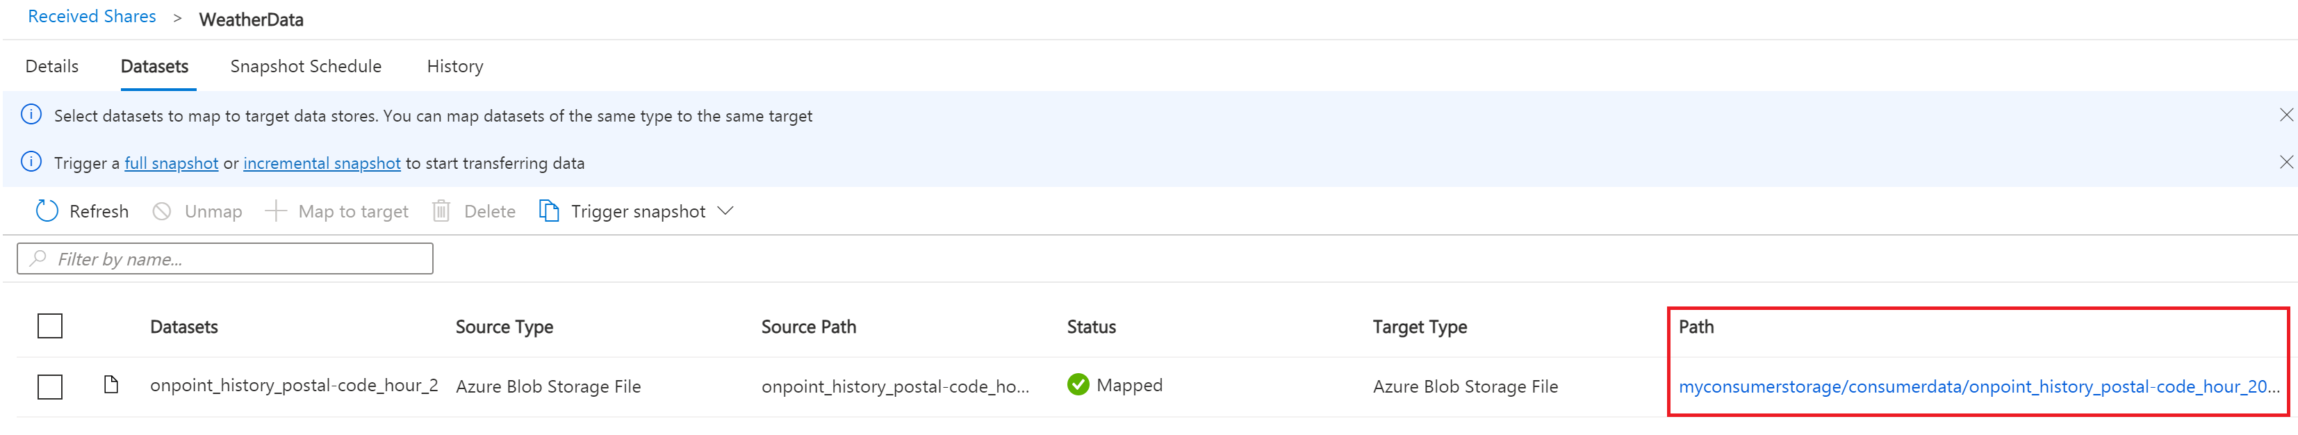The width and height of the screenshot is (2298, 435).
Task: Click the Trigger snapshot copy icon
Action: [549, 211]
